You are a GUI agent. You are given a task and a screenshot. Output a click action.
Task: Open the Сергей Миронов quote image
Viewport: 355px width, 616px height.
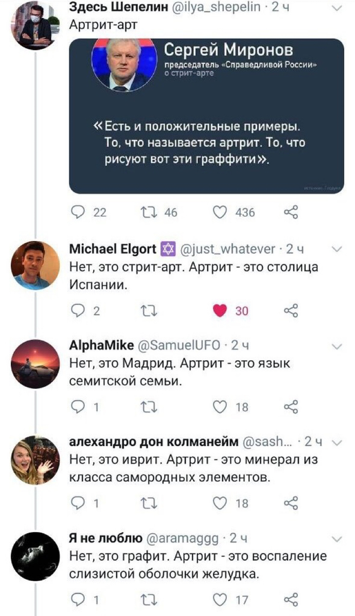[x=206, y=116]
